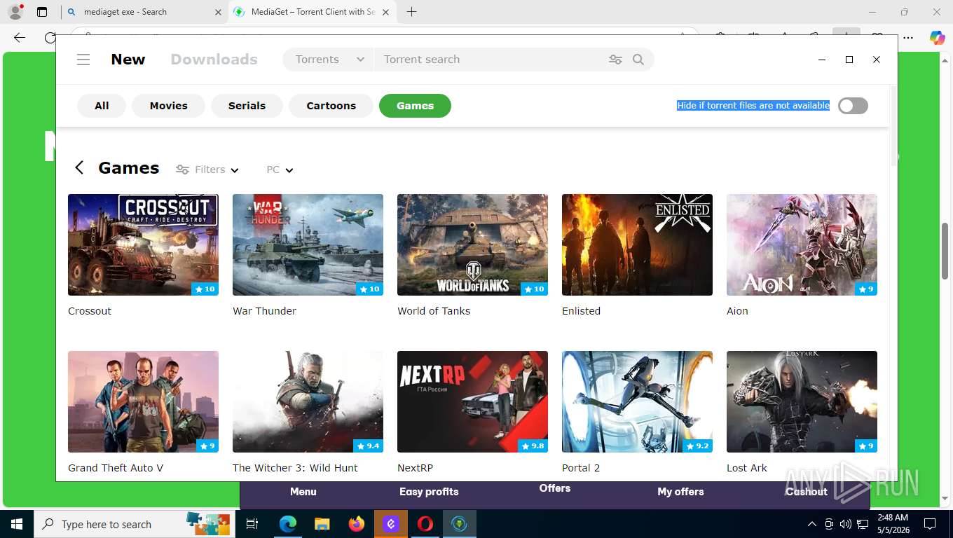Select the Cartoons category
953x538 pixels.
click(x=331, y=106)
